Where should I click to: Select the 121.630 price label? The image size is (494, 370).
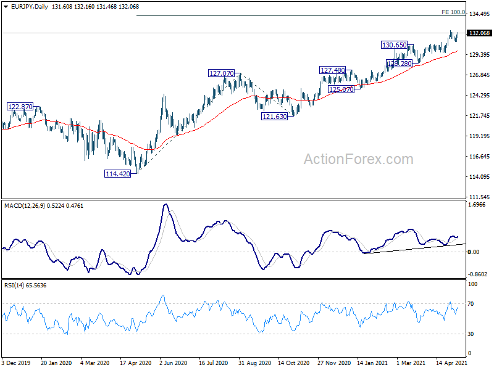pos(274,117)
